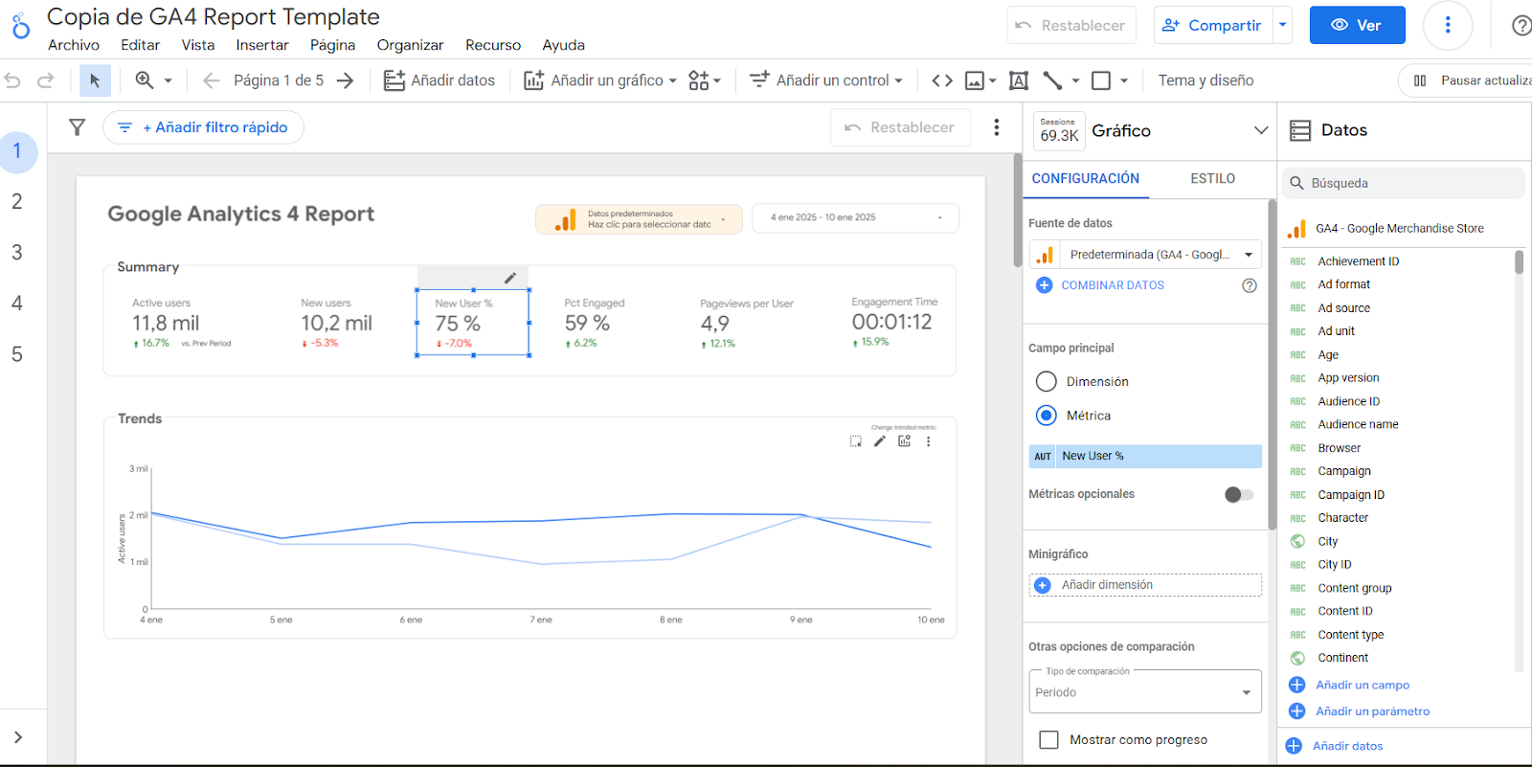Viewport: 1532px width, 767px height.
Task: Open the Archivo menu
Action: pyautogui.click(x=74, y=45)
